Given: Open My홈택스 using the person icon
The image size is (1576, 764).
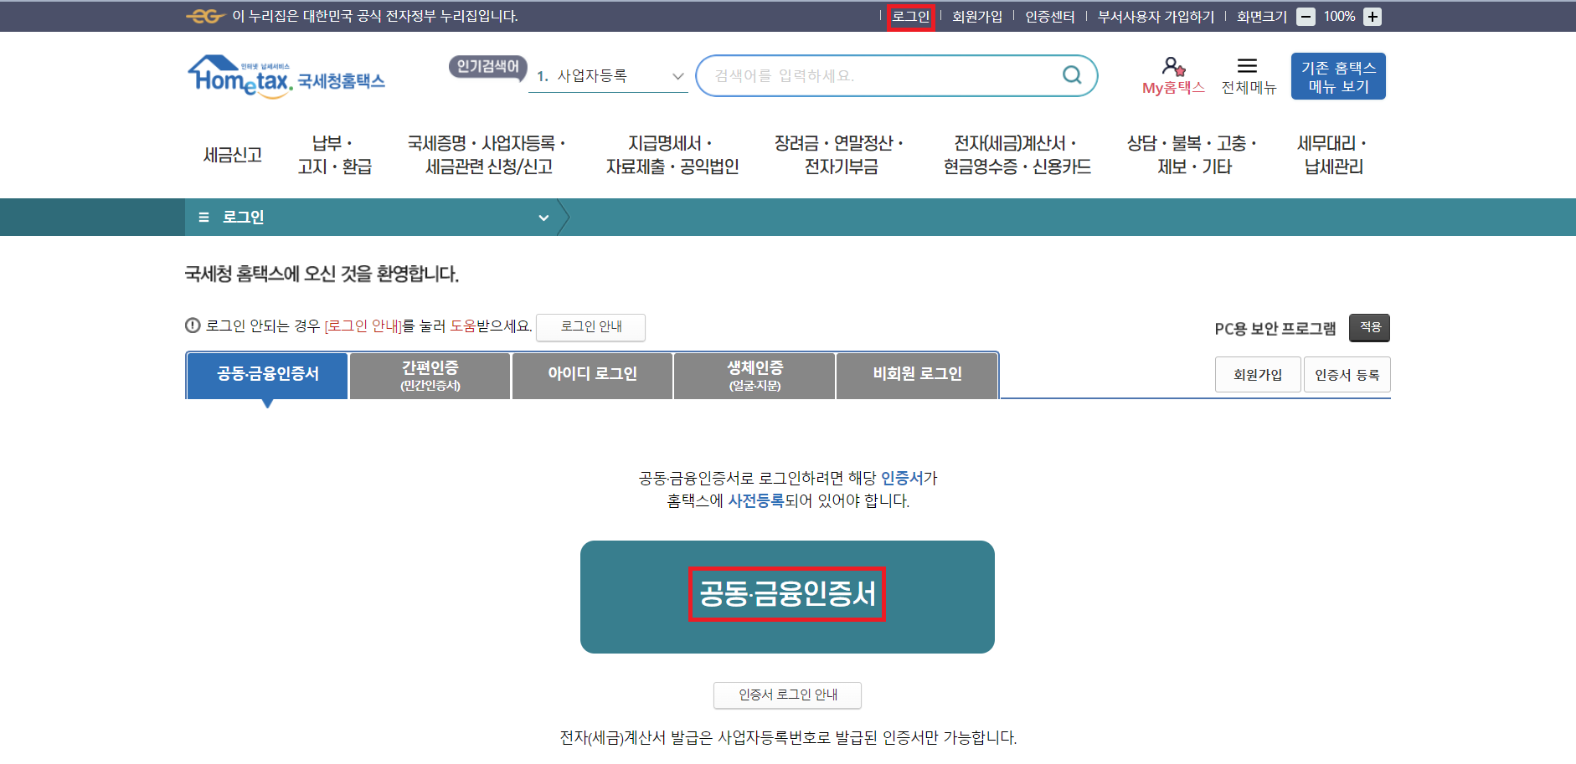Looking at the screenshot, I should coord(1172,67).
